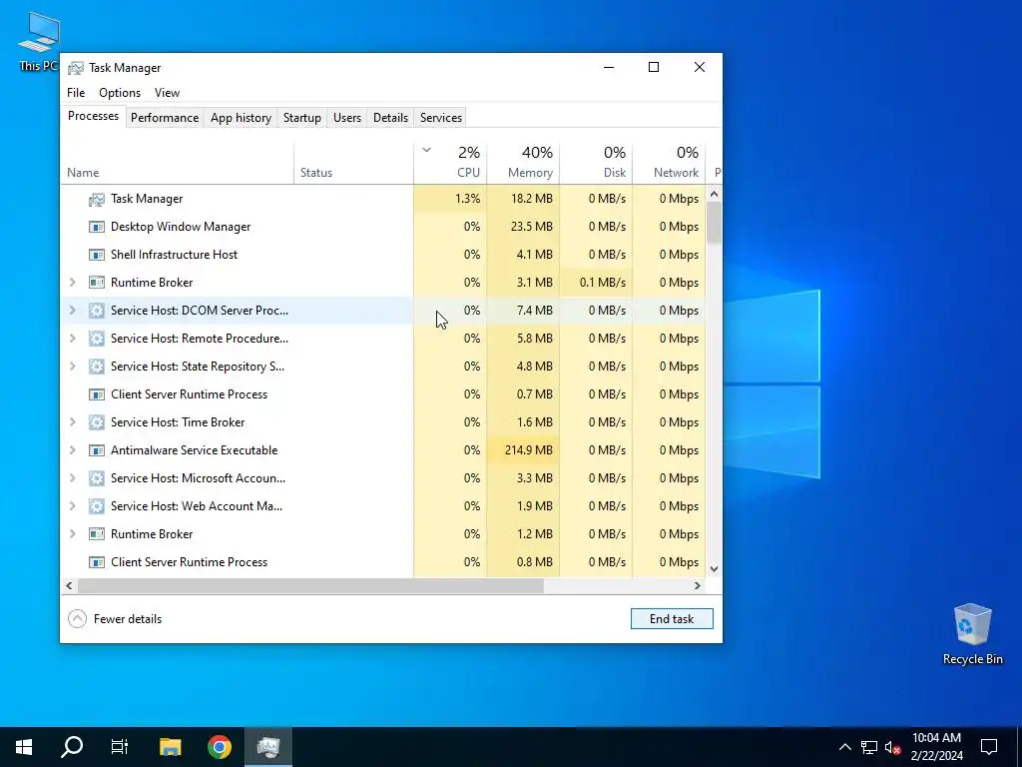Click the horizontal scrollbar right arrow
The image size is (1022, 767).
tap(698, 585)
